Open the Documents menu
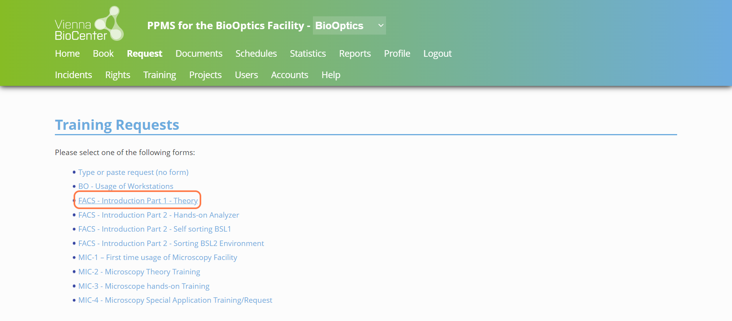 tap(199, 54)
